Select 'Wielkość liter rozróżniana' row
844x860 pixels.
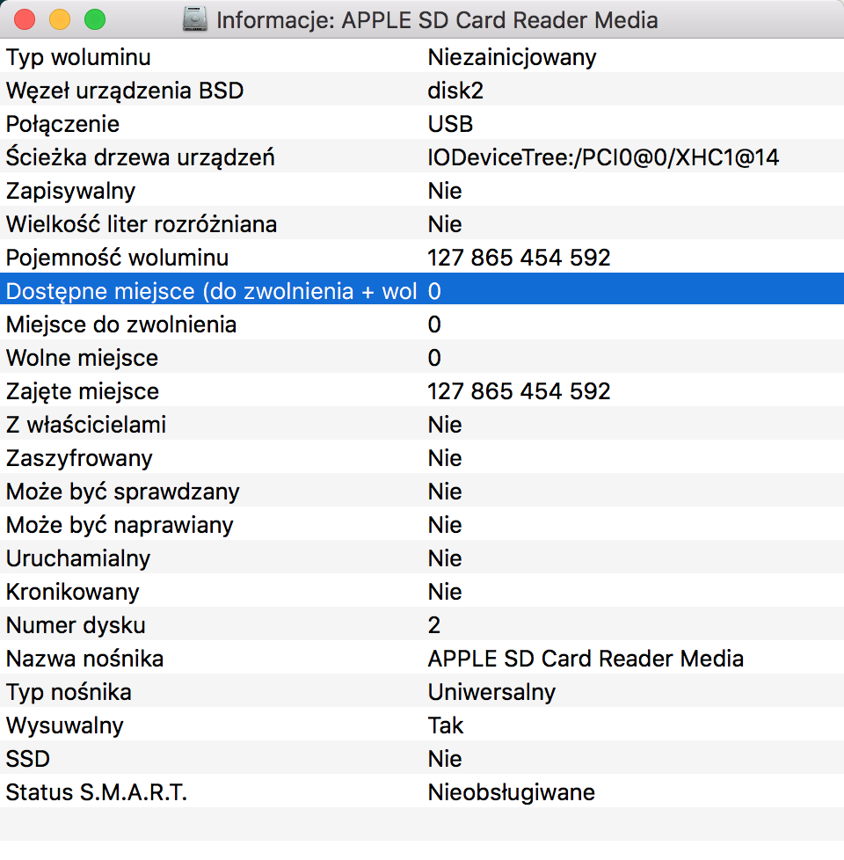pos(422,222)
